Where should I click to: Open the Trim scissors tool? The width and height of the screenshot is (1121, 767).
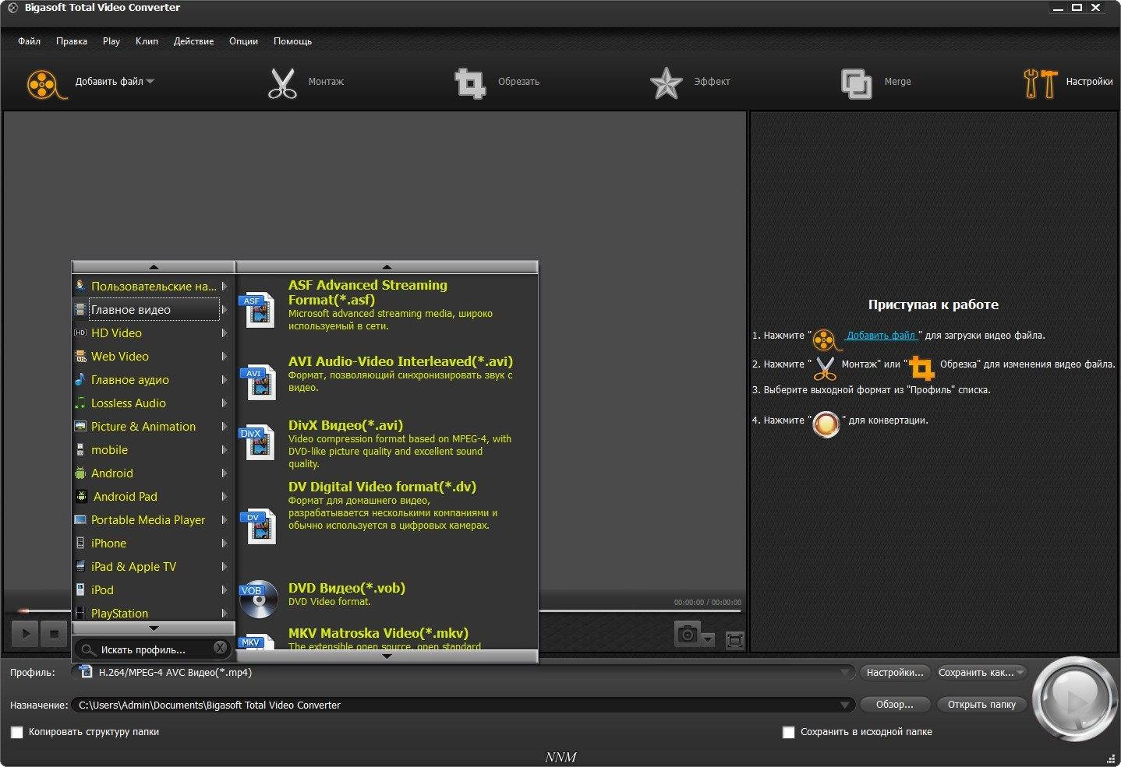click(x=282, y=83)
